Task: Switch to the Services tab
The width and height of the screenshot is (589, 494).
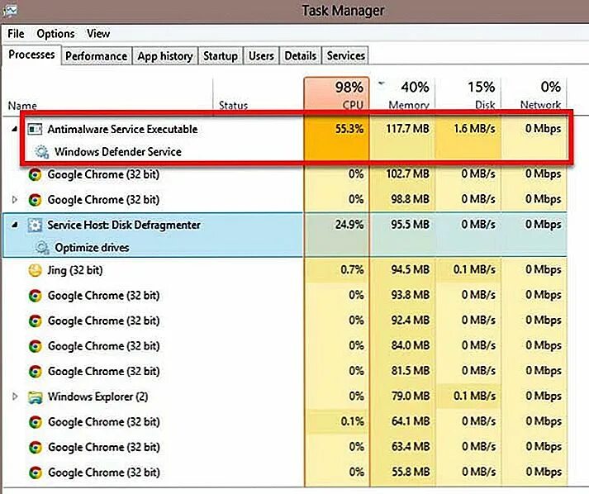Action: [x=345, y=56]
